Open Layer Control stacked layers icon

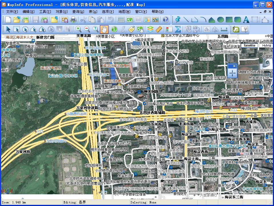click(x=150, y=29)
